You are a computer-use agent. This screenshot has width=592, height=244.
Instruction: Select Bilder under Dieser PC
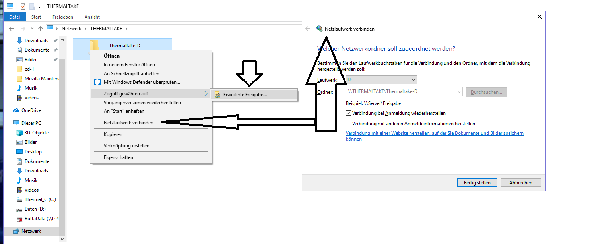tap(31, 142)
